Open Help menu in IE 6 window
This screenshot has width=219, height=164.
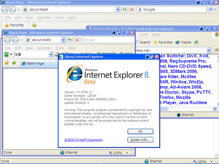[x=156, y=35]
